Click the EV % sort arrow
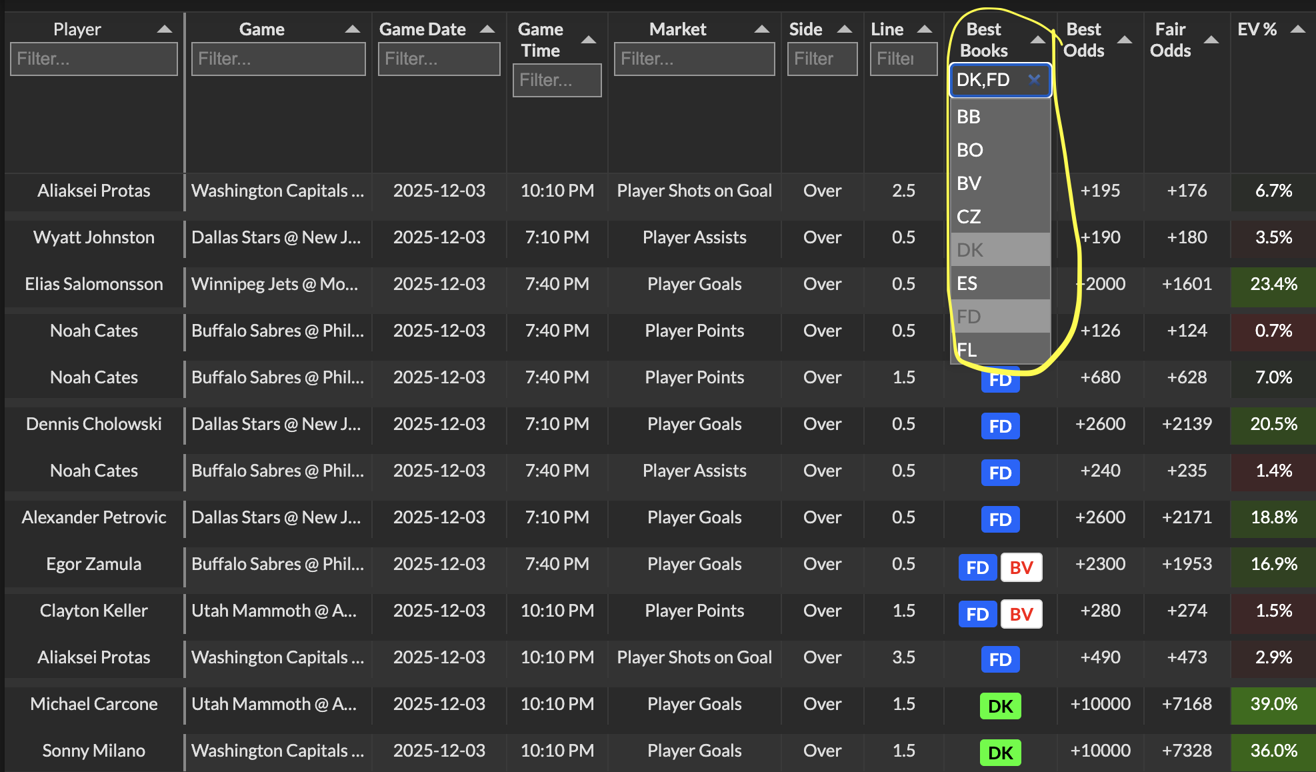The height and width of the screenshot is (772, 1316). 1297,29
